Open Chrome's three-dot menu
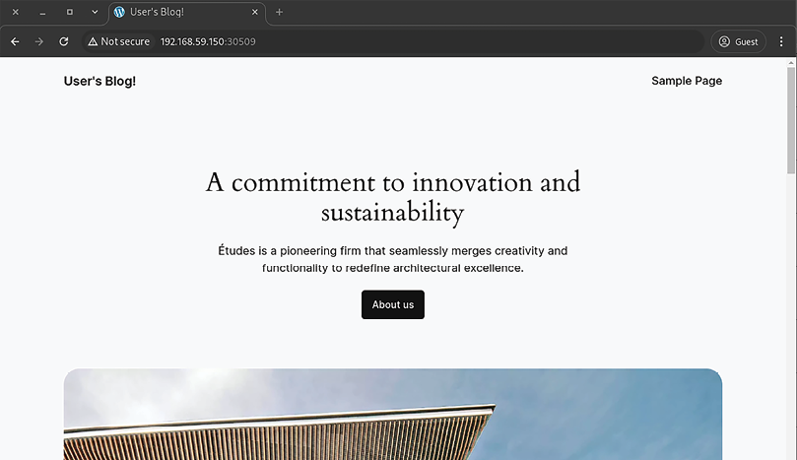 [x=782, y=41]
